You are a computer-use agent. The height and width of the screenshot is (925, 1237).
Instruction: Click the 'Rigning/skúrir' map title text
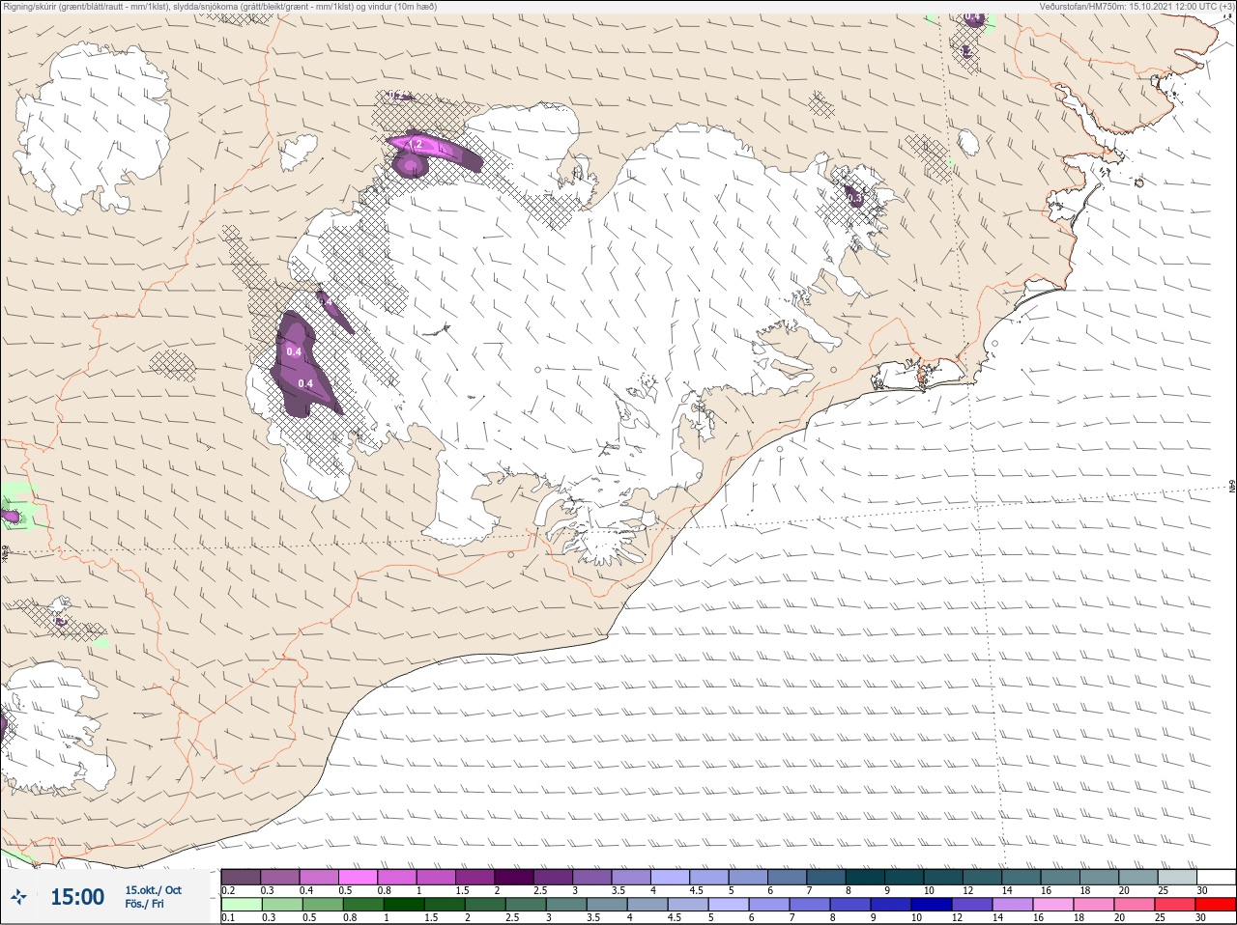pos(219,7)
